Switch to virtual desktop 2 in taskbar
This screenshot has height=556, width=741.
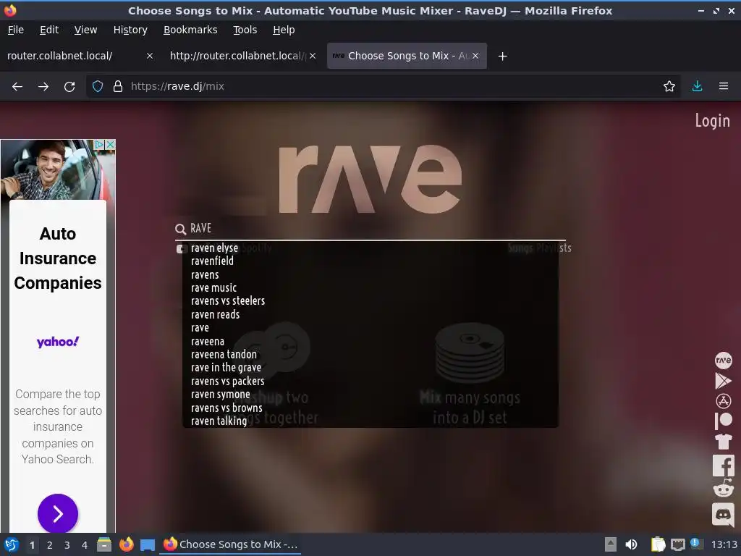coord(49,545)
